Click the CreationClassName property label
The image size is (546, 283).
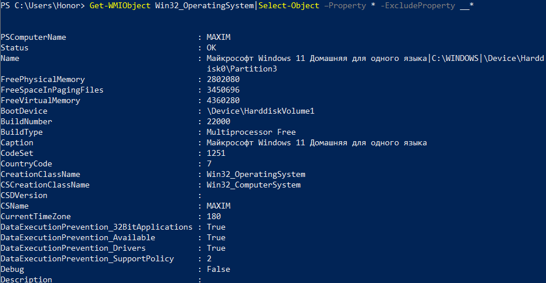(40, 175)
